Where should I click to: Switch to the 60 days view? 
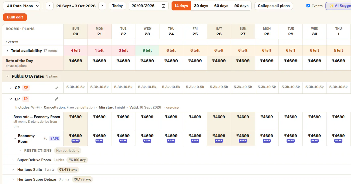(x=221, y=6)
